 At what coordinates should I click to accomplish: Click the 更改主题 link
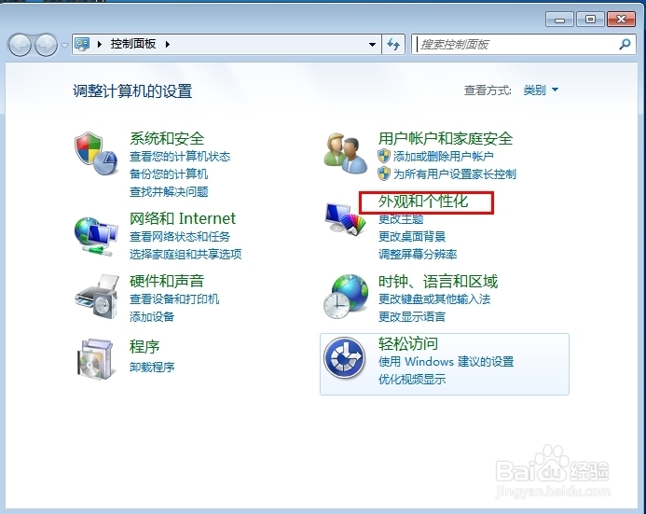point(401,219)
